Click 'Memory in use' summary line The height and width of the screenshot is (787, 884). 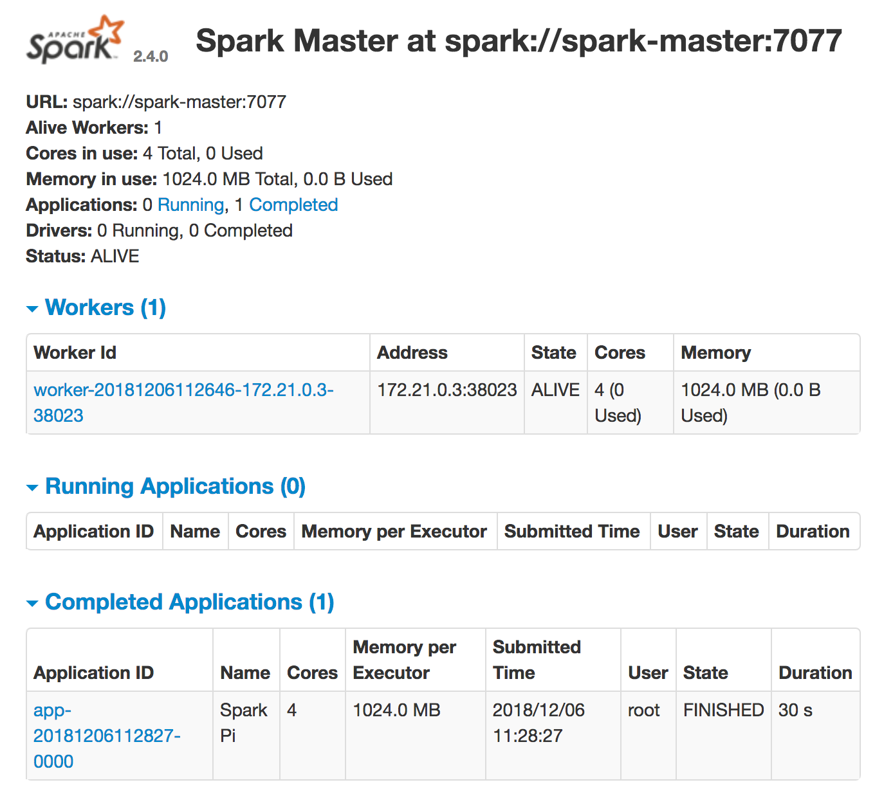[x=209, y=179]
